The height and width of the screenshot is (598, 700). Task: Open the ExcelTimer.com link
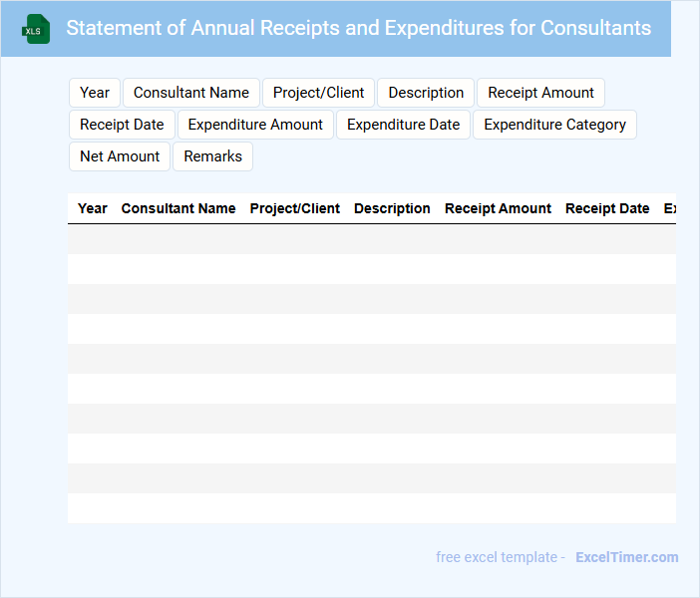pos(626,557)
